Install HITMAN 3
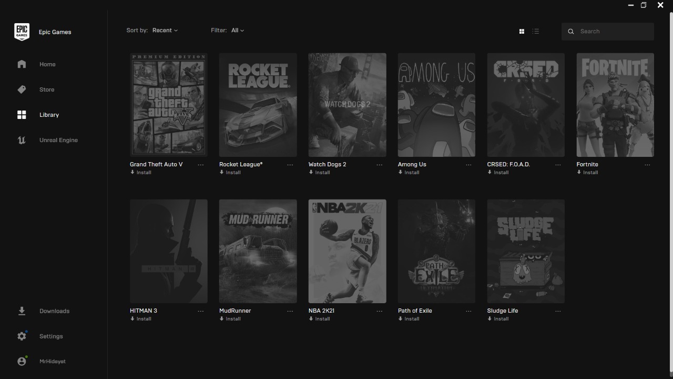This screenshot has height=379, width=673. pyautogui.click(x=141, y=319)
